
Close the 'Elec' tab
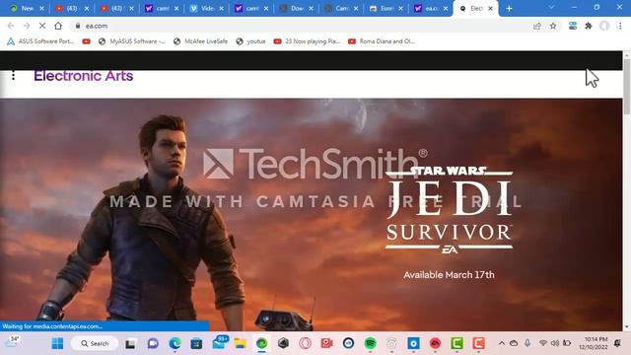point(490,8)
